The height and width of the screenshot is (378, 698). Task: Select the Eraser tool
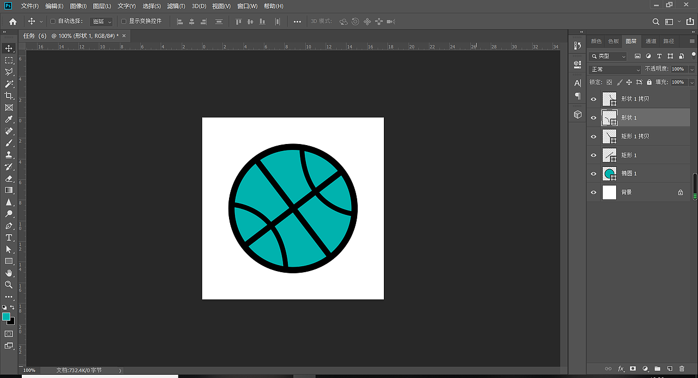click(x=9, y=178)
